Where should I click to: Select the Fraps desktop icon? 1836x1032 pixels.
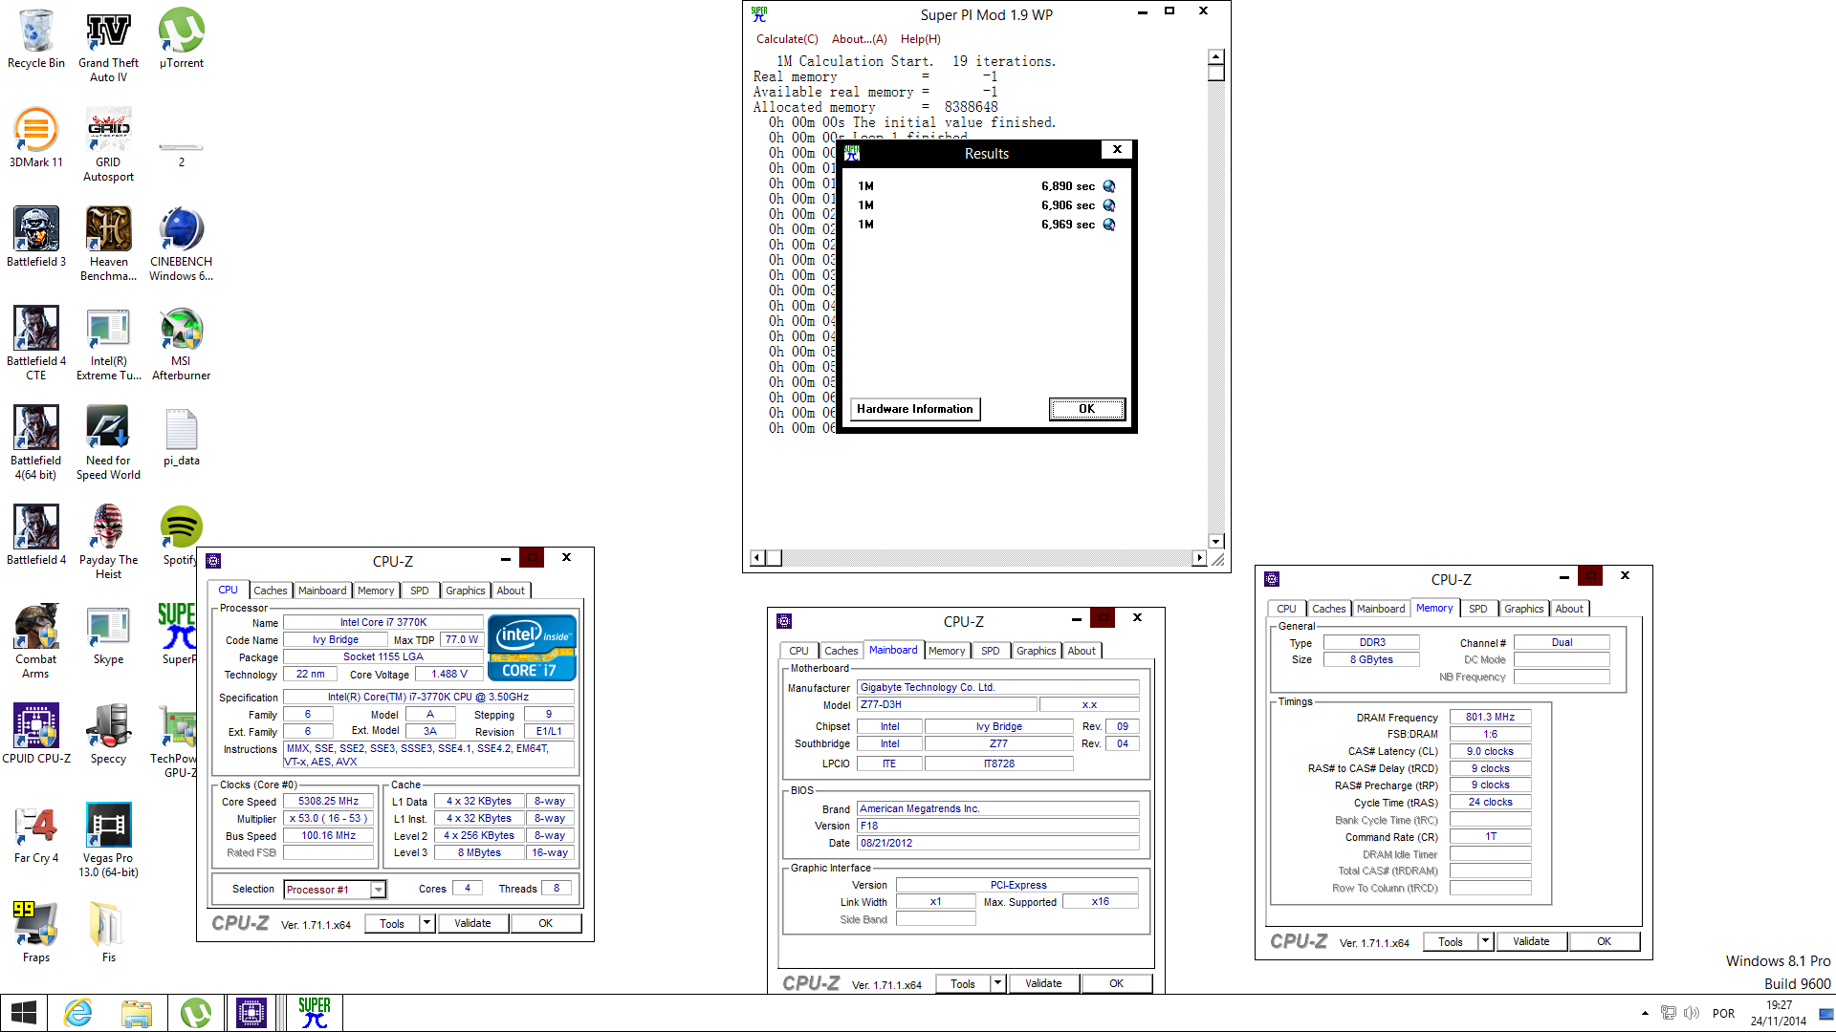(x=36, y=933)
